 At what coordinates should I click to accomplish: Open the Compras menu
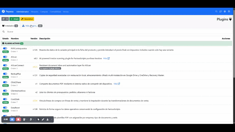[44, 12]
